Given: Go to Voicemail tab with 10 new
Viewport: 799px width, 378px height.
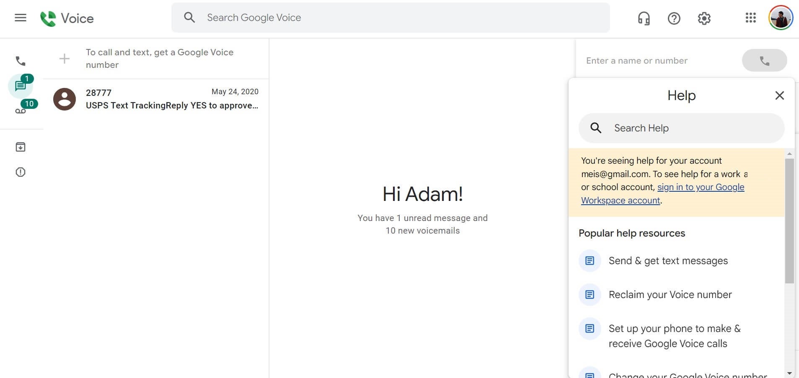Looking at the screenshot, I should coord(21,111).
